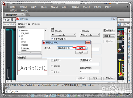Select the Revision Cloud draw tool
The height and width of the screenshot is (98, 133).
(x=3, y=57)
